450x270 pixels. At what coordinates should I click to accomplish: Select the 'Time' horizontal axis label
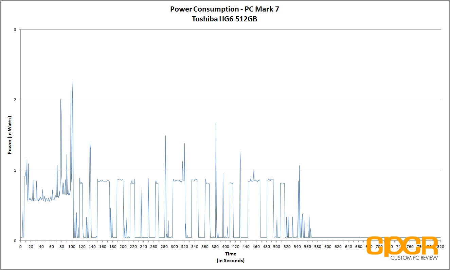point(230,254)
